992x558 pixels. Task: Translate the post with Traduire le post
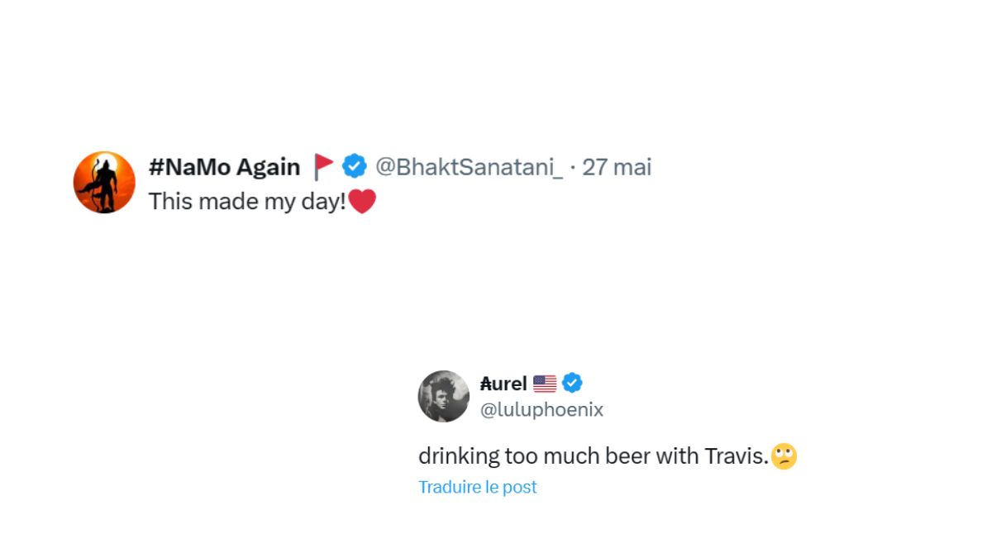coord(477,487)
